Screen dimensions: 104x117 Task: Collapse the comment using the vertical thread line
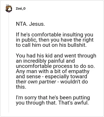click(9, 62)
